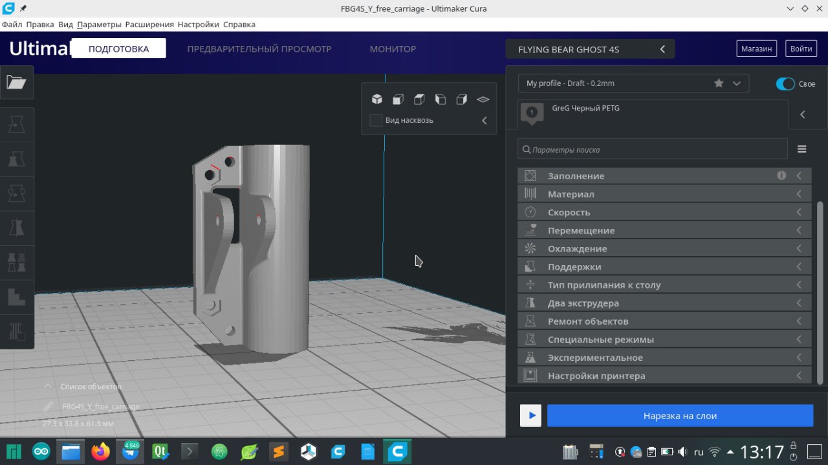Image resolution: width=828 pixels, height=465 pixels.
Task: Click the Войти sign-in button
Action: tap(801, 49)
